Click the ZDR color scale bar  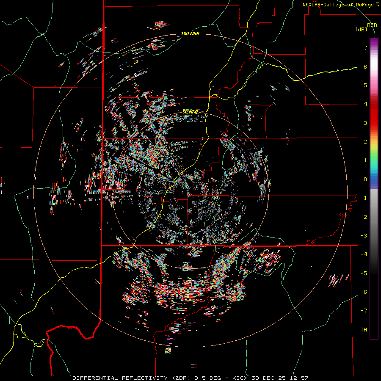click(x=374, y=188)
